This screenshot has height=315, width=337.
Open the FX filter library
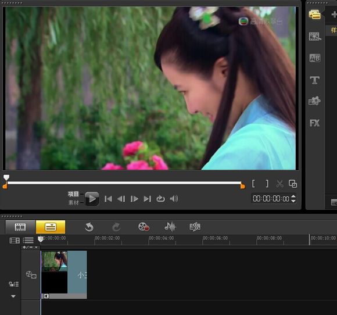(x=315, y=123)
